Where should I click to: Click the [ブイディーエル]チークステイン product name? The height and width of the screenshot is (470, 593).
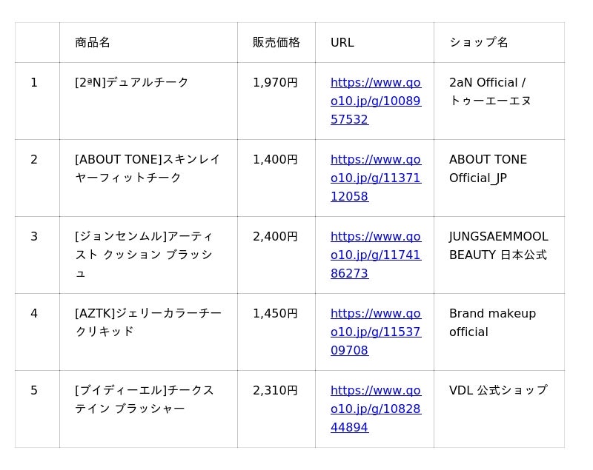(144, 399)
